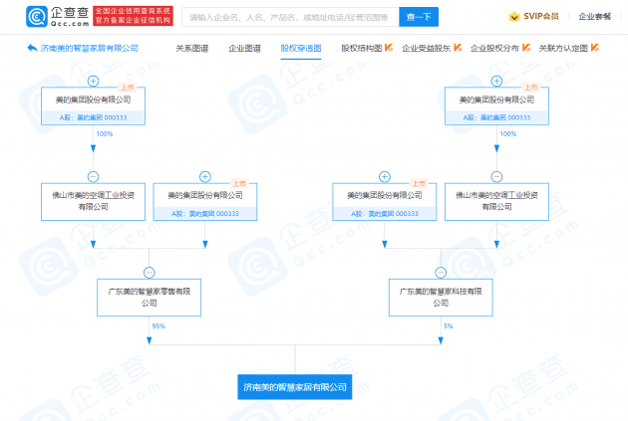Click the back arrow beside 济南美的智慧家居有限公司
Viewport: 628px width, 421px height.
click(33, 48)
